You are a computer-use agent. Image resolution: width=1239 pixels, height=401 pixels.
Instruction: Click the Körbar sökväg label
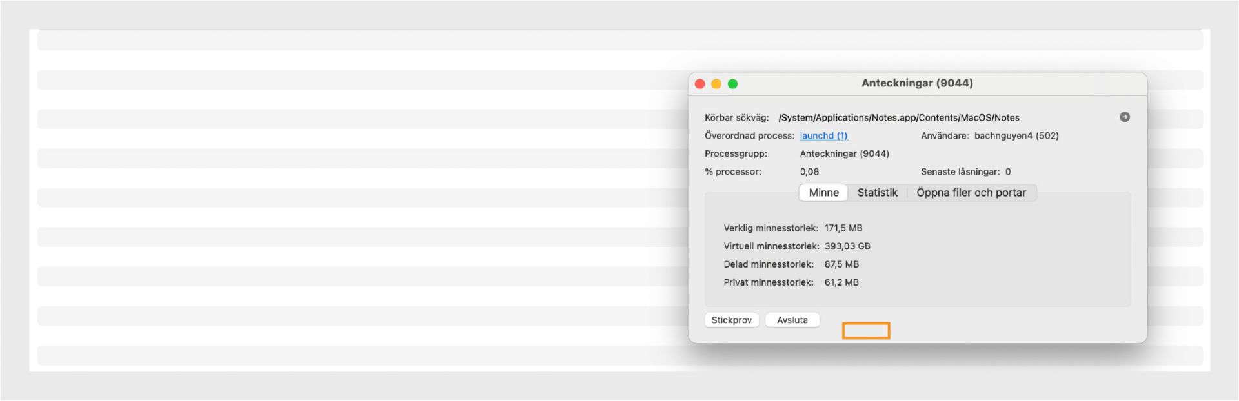[736, 117]
